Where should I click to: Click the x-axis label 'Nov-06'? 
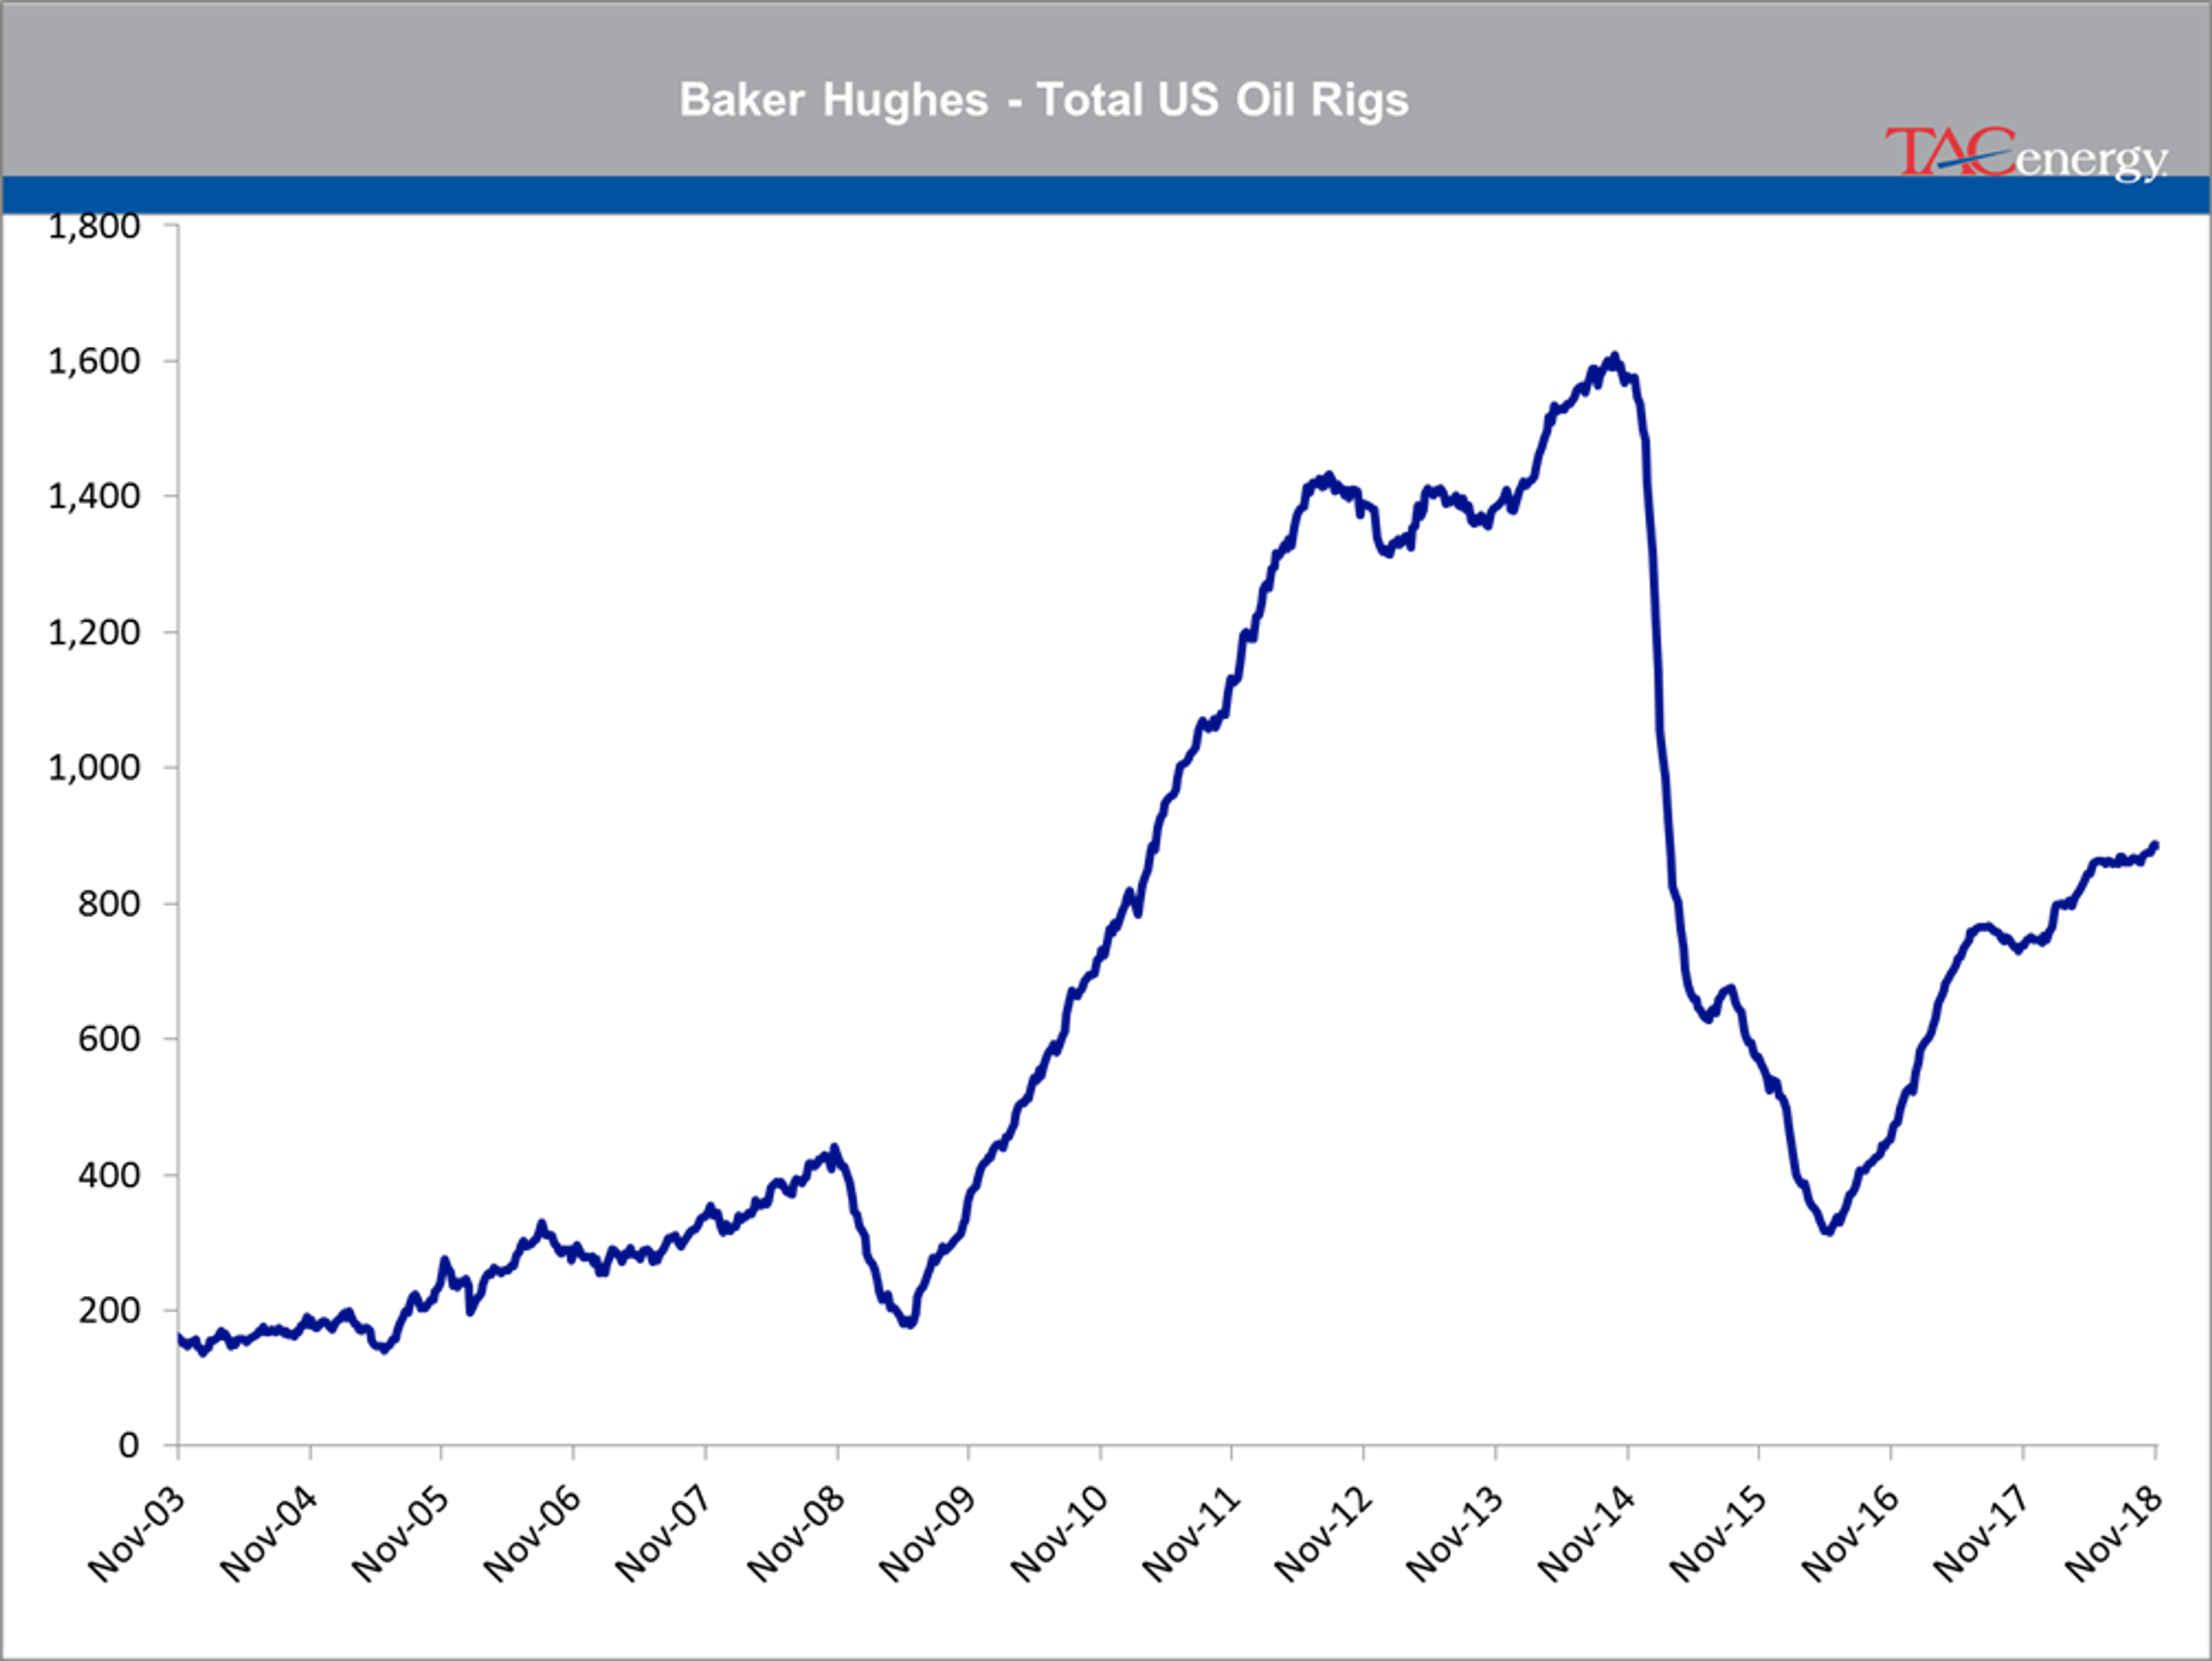(x=531, y=1534)
